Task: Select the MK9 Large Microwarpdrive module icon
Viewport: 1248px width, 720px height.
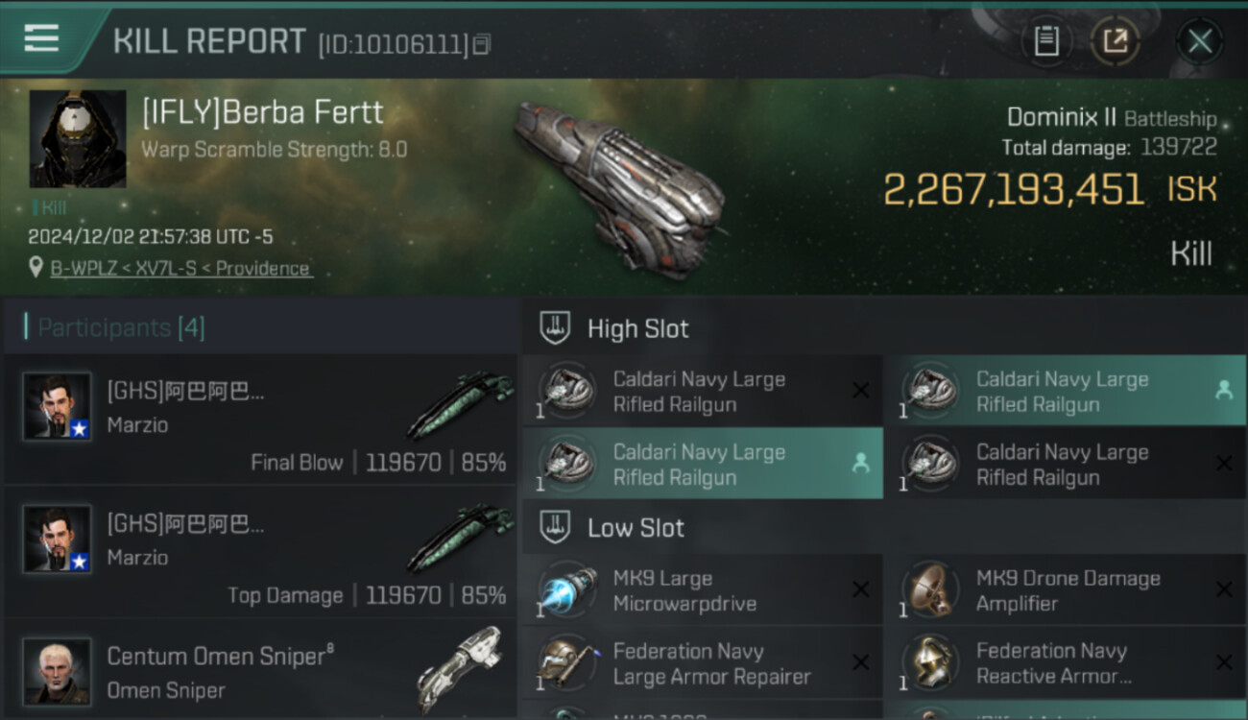Action: (x=568, y=590)
